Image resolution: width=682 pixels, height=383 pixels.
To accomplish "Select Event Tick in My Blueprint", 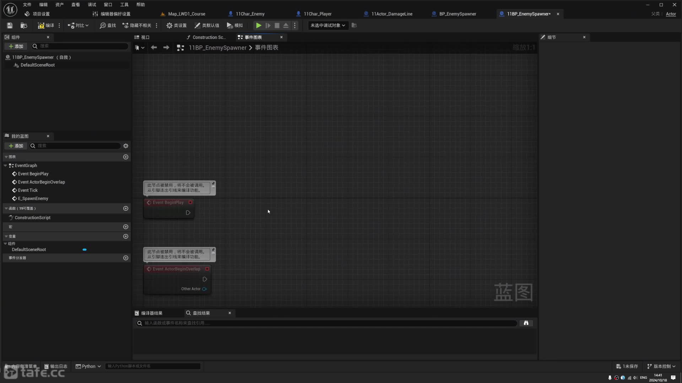I will click(28, 190).
